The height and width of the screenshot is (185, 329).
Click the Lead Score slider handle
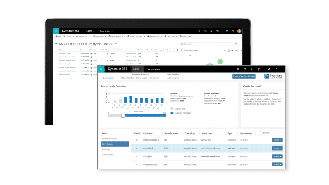click(123, 116)
